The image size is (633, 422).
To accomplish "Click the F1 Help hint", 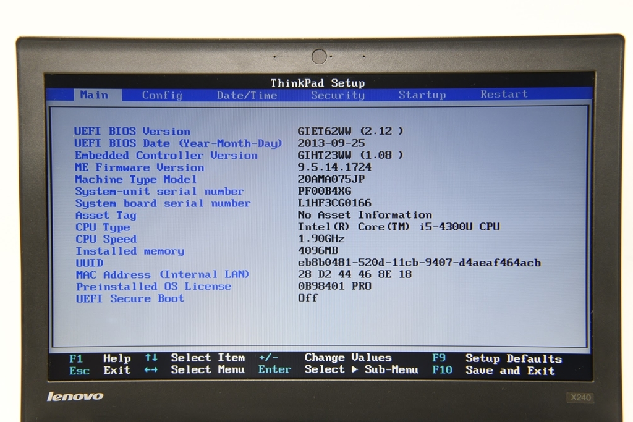I will click(100, 358).
